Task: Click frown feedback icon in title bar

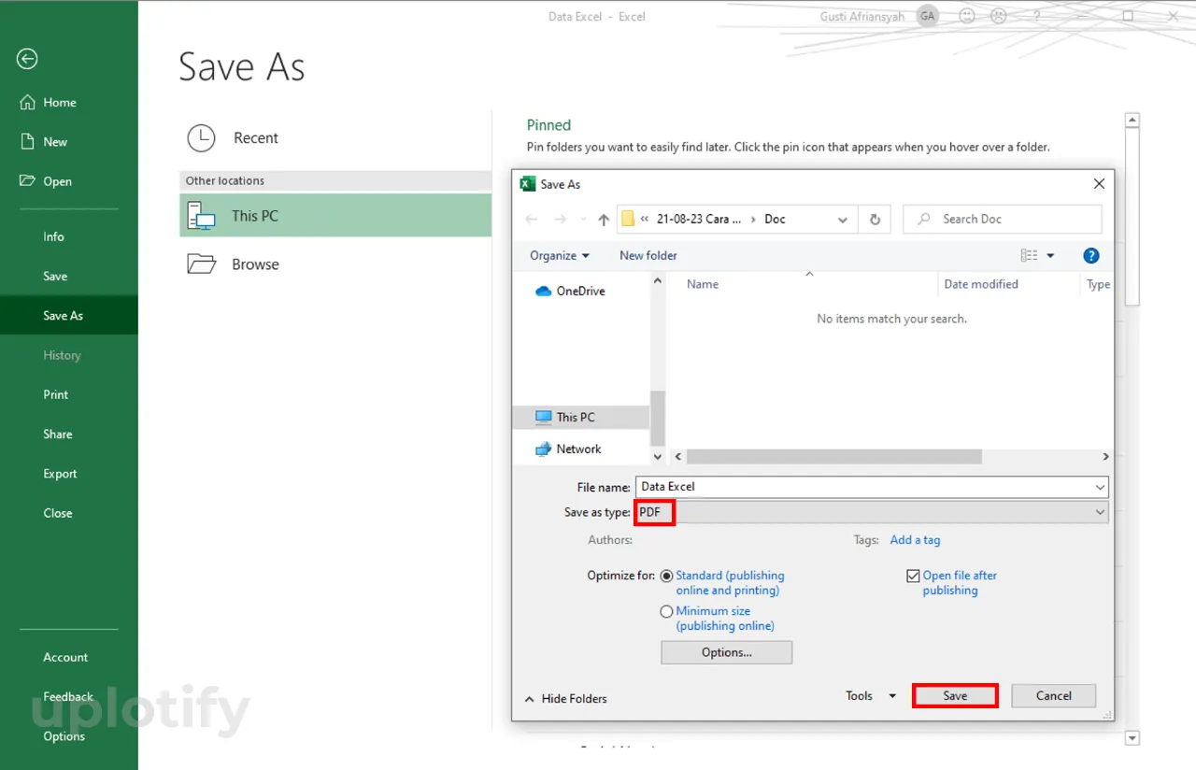Action: point(999,16)
